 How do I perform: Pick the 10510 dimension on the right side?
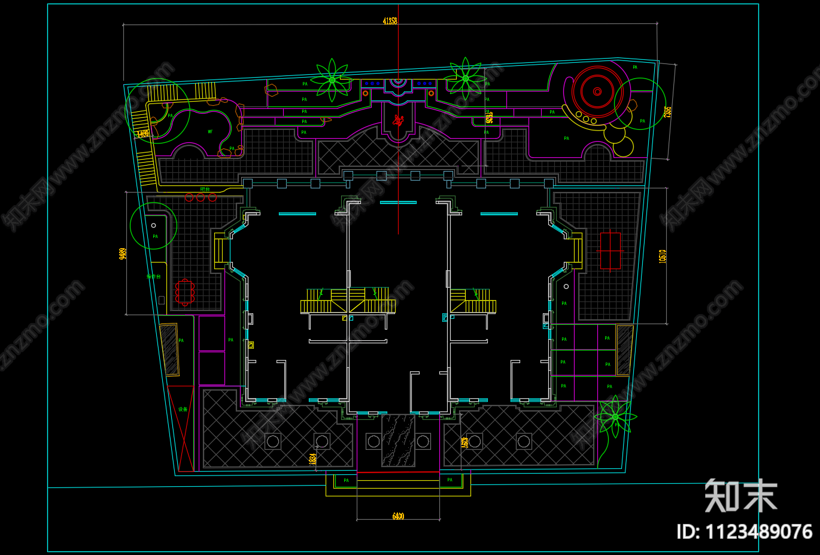pos(663,256)
